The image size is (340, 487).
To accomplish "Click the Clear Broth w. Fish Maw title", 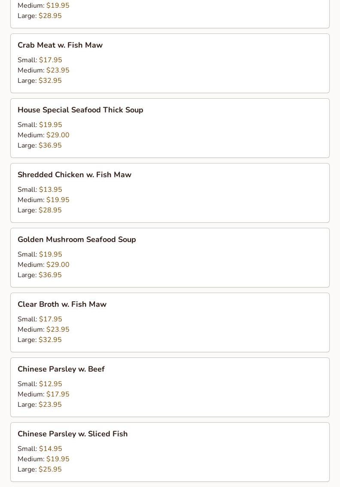I will 62,304.
